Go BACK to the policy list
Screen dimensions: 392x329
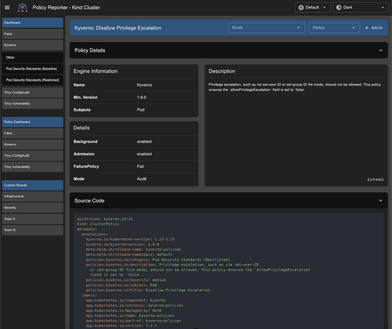374,28
